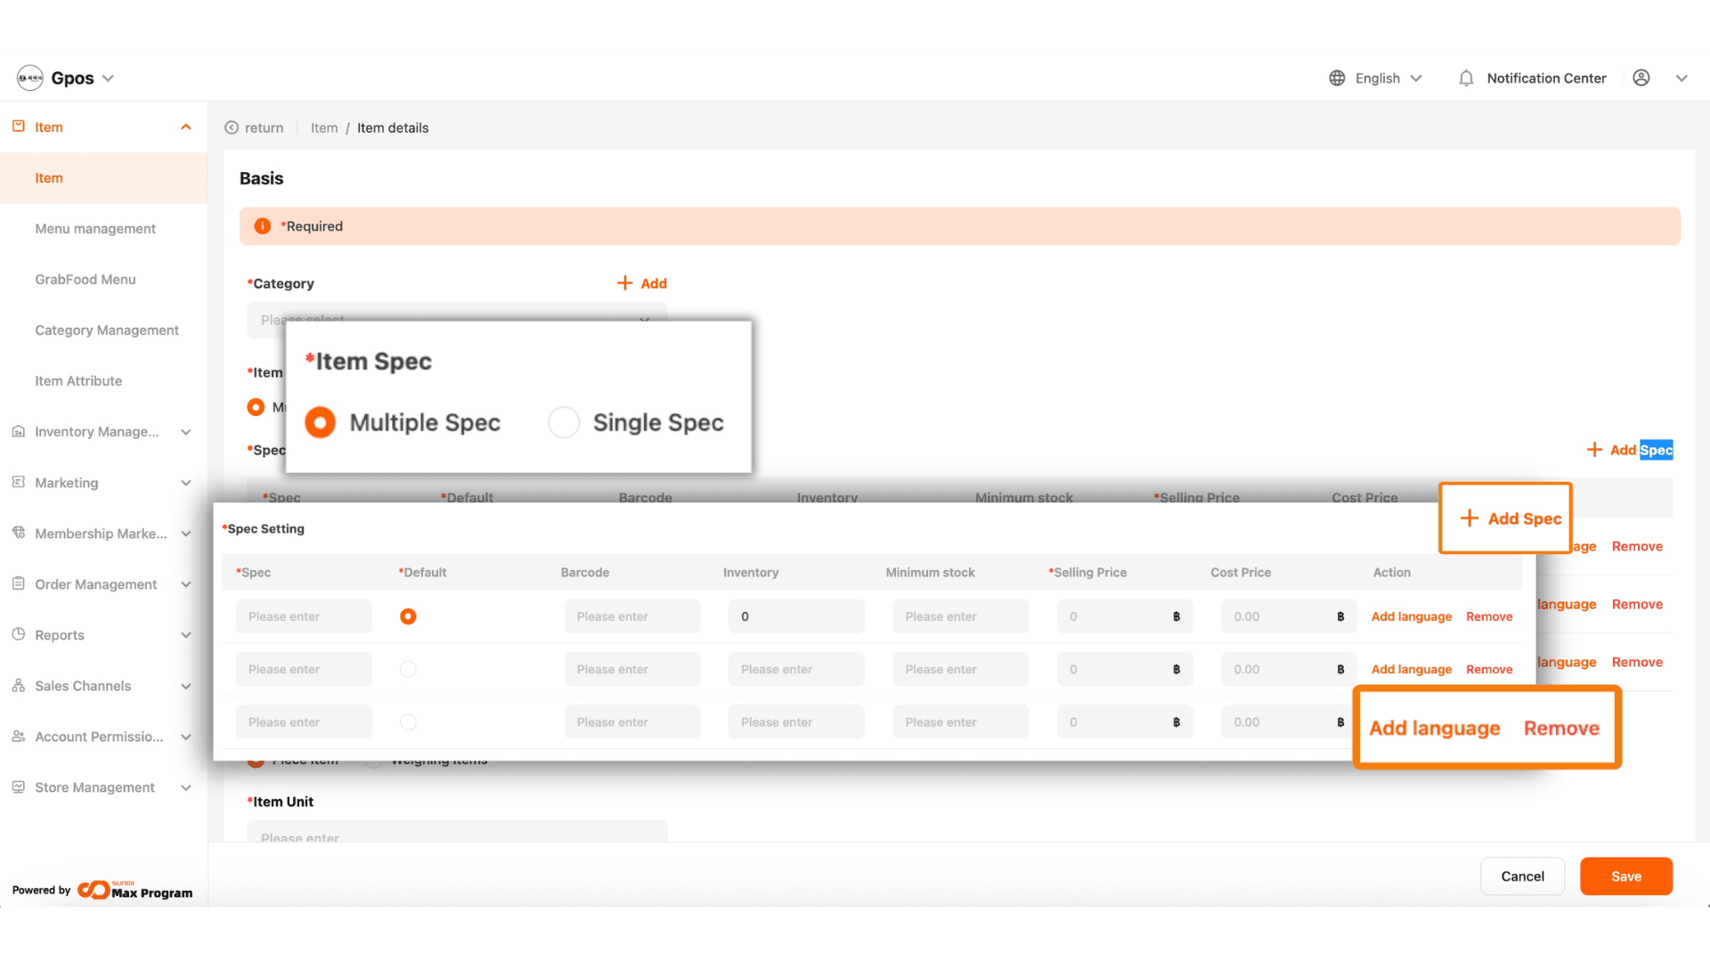
Task: Open the Category Management sidebar item
Action: (107, 330)
